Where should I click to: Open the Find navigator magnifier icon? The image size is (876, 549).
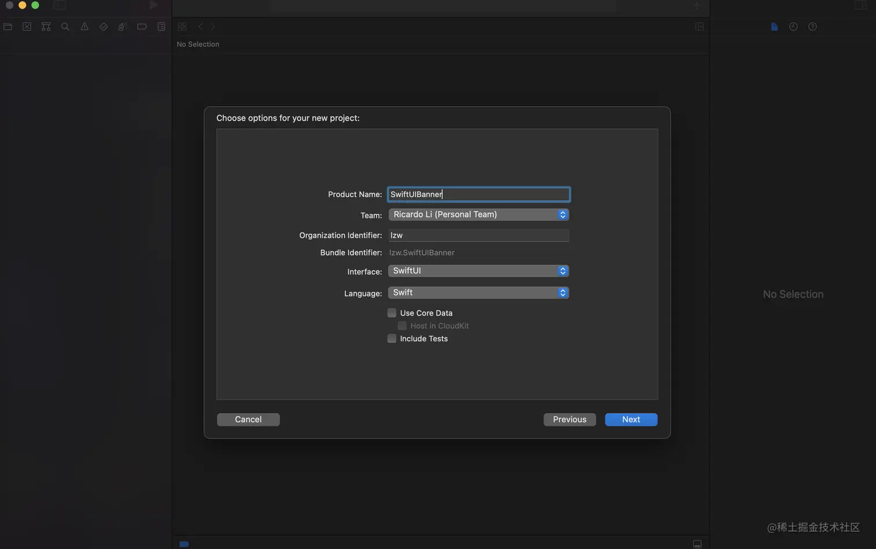pos(65,27)
